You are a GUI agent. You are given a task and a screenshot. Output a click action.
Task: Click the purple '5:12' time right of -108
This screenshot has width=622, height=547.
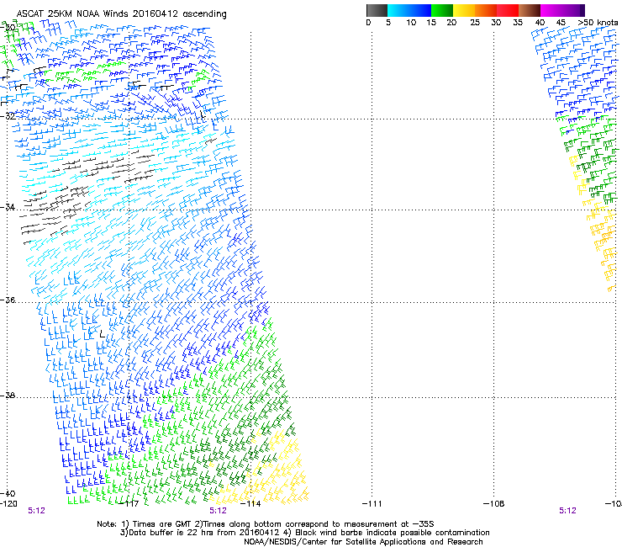(567, 511)
